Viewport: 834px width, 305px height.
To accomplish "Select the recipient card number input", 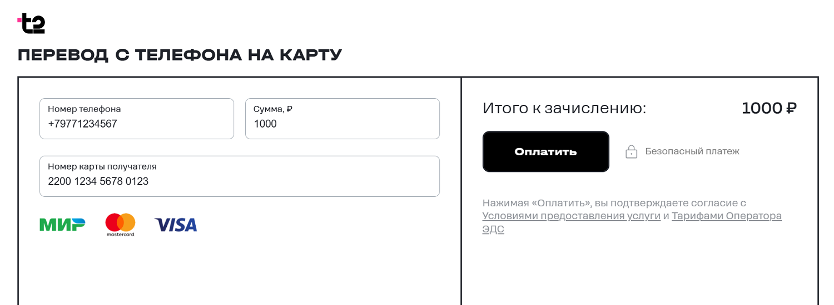I will coord(239,181).
